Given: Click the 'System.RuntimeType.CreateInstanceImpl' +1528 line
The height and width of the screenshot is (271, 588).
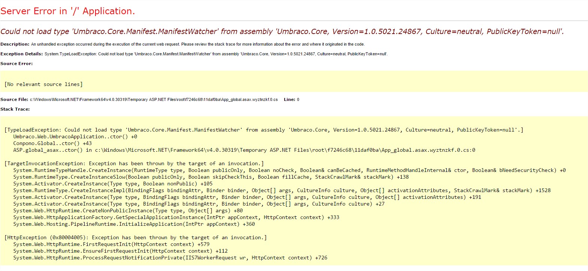Looking at the screenshot, I should pos(282,191).
